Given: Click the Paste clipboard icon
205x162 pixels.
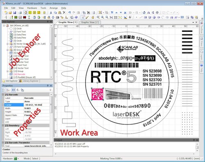Looking at the screenshot, I should pyautogui.click(x=59, y=13).
